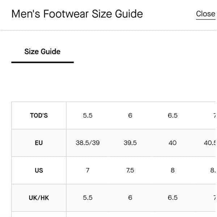The width and height of the screenshot is (217, 217).
Task: Click US size 8 cell
Action: click(x=173, y=170)
